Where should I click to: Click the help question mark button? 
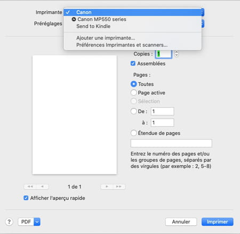9,222
